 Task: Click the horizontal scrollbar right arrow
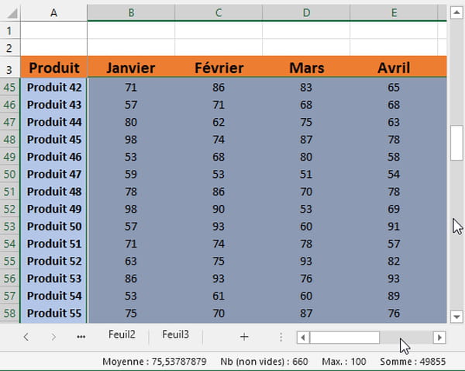[x=439, y=338]
